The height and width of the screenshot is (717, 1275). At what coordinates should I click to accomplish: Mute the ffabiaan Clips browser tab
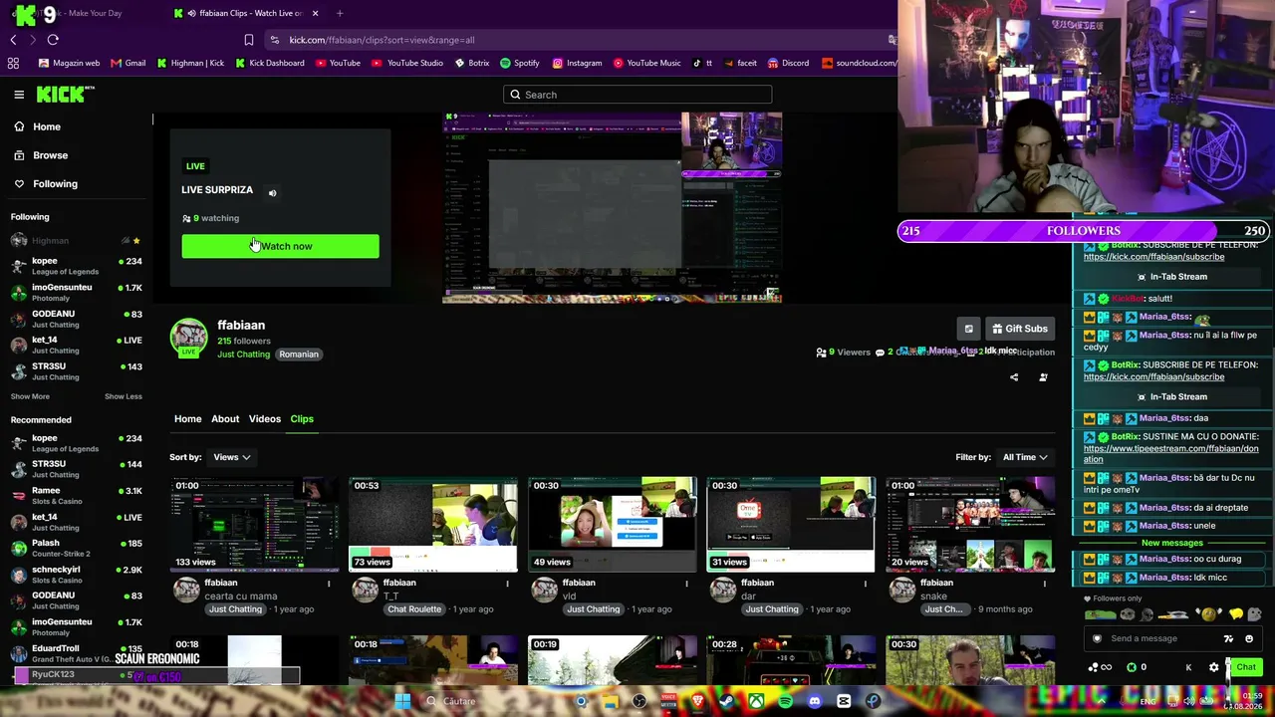click(x=191, y=13)
